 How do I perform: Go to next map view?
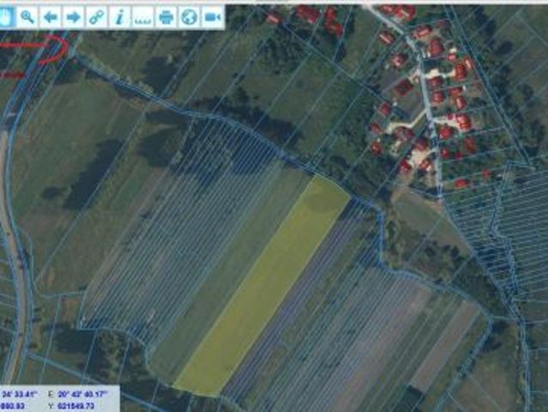coord(74,17)
